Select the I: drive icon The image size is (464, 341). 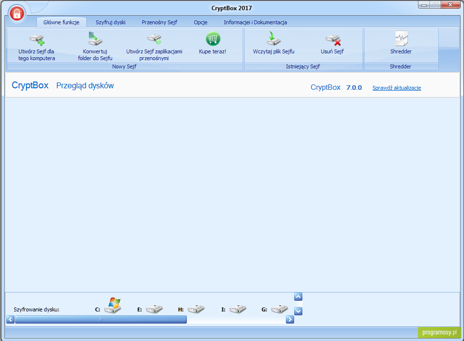tap(238, 309)
